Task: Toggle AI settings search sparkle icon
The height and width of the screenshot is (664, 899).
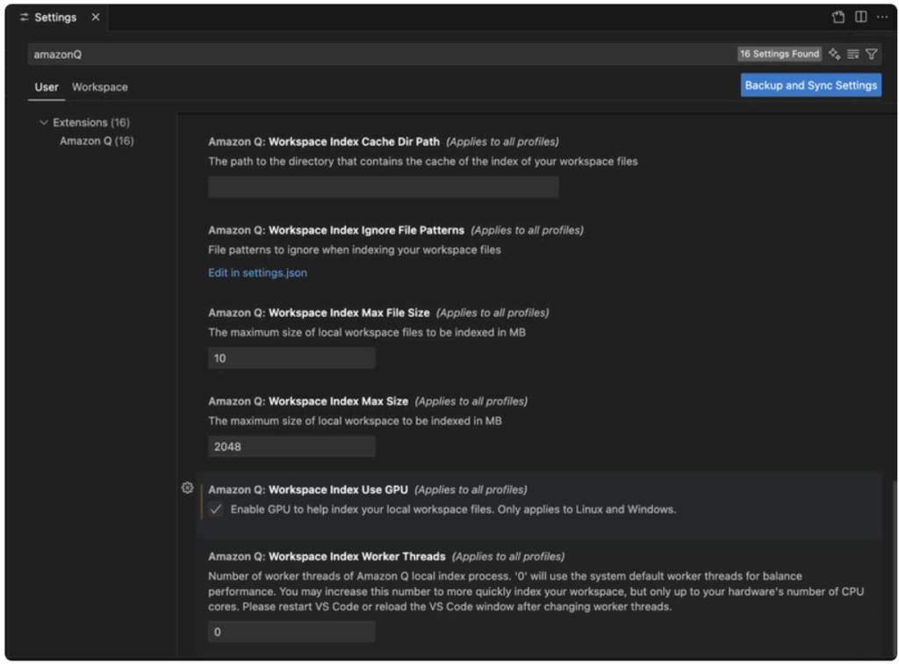Action: [x=834, y=54]
